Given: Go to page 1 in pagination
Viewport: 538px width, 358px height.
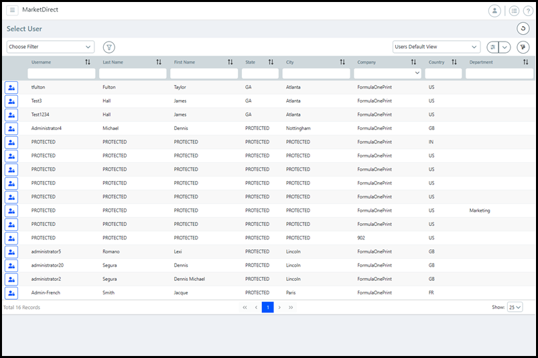Looking at the screenshot, I should (x=267, y=307).
